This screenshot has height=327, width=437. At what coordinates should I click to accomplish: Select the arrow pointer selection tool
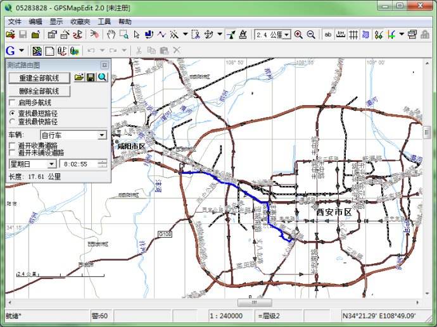(136, 35)
